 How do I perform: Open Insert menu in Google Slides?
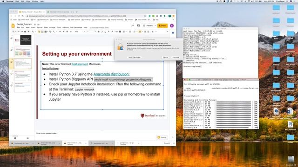pos(33,28)
